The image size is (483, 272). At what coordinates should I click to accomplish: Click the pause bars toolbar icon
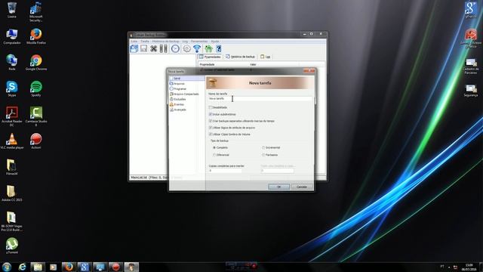pyautogui.click(x=163, y=48)
